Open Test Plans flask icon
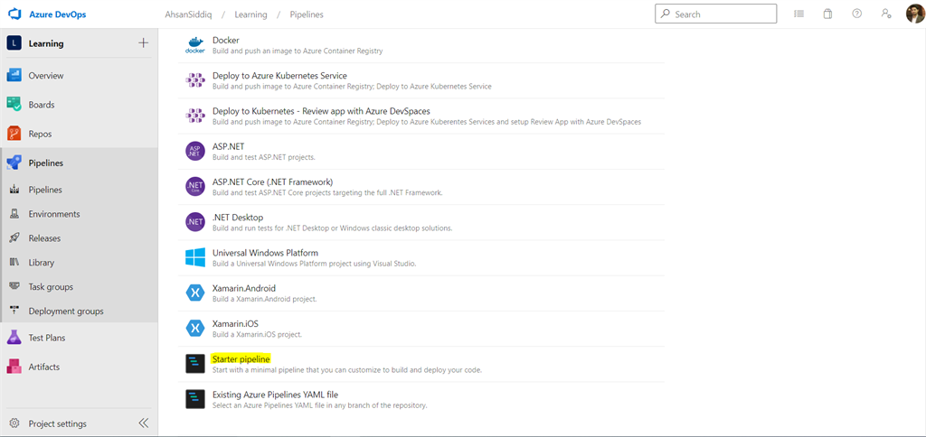The image size is (926, 437). point(14,338)
